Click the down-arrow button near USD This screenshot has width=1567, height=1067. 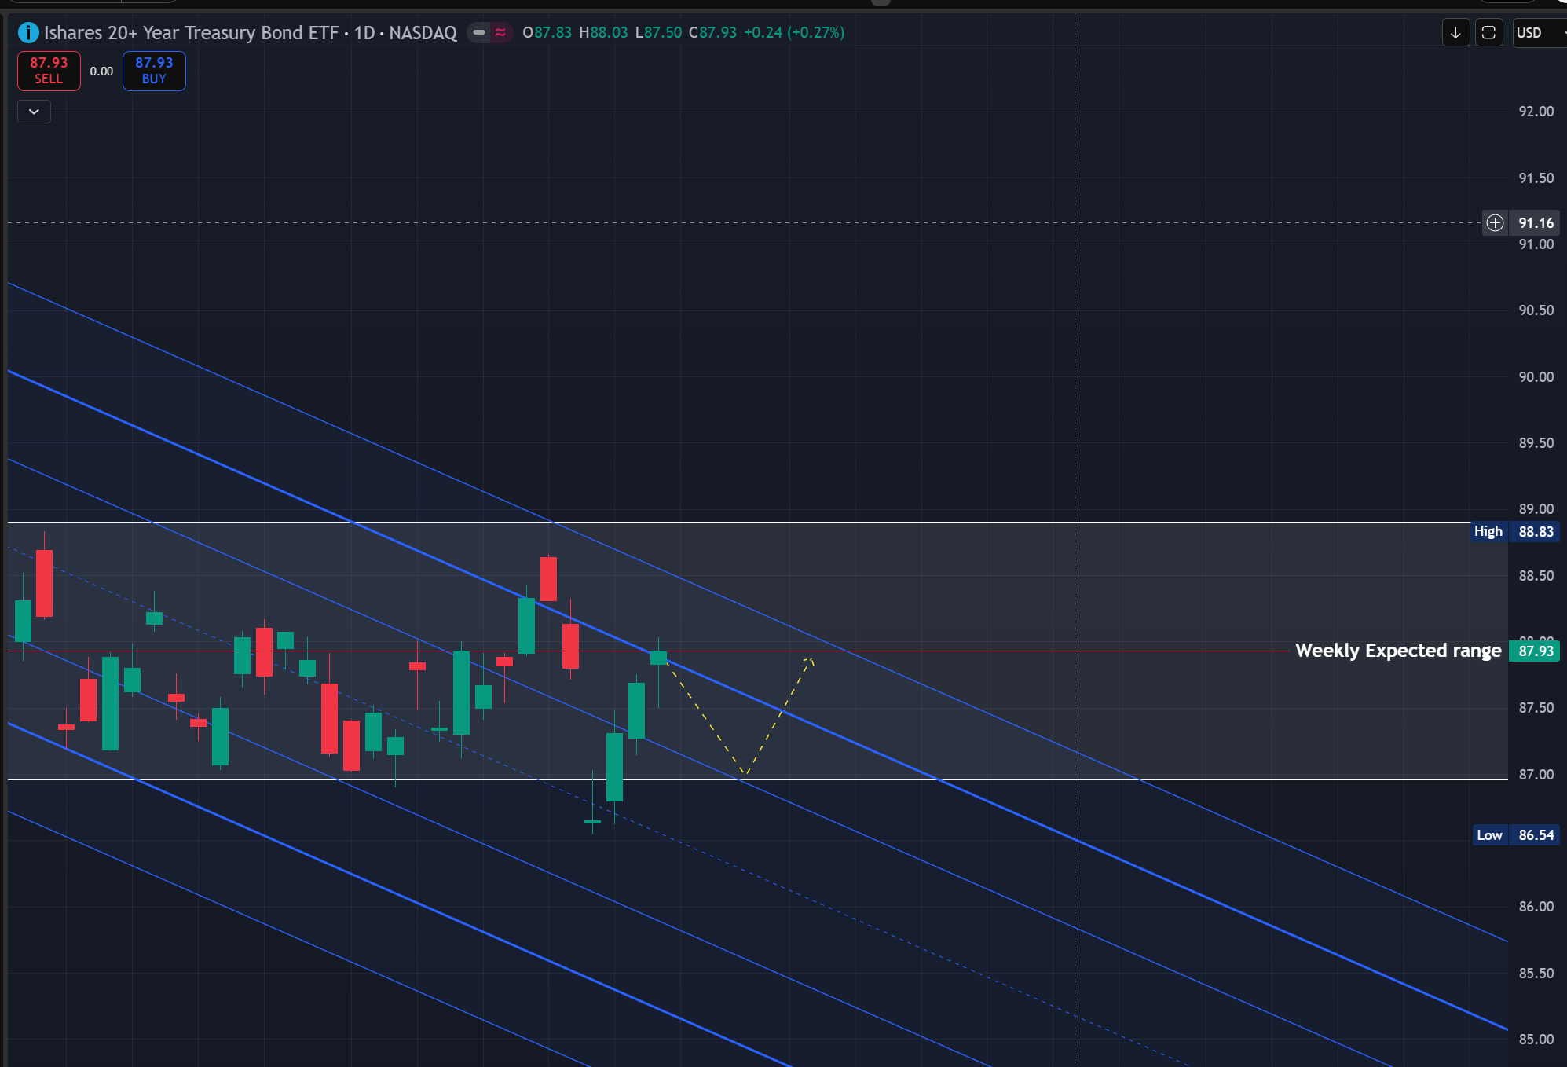(1455, 33)
